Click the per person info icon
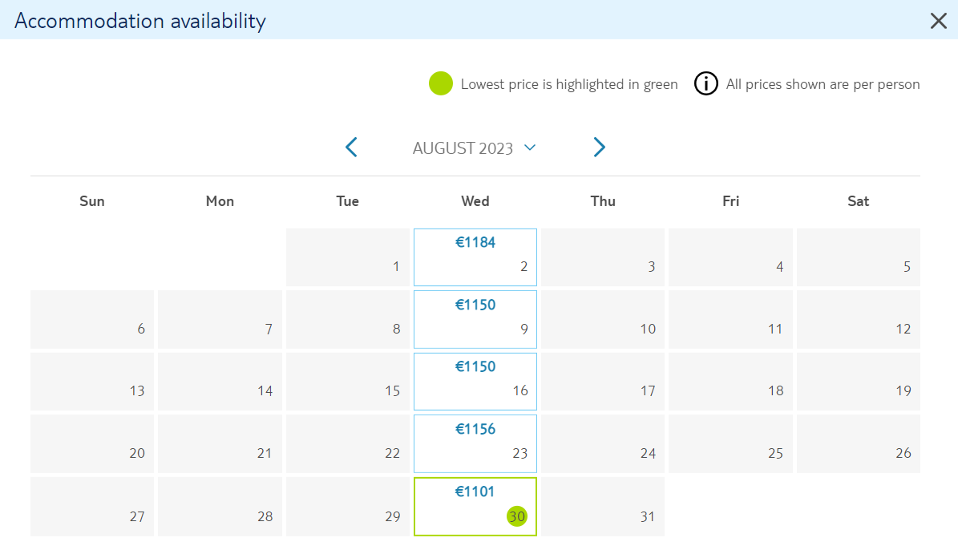Viewport: 958px width, 546px height. [705, 83]
